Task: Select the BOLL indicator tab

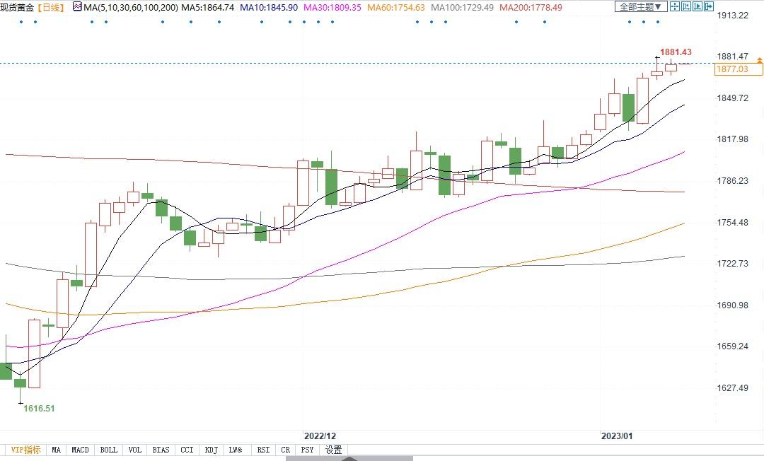Action: coord(108,450)
